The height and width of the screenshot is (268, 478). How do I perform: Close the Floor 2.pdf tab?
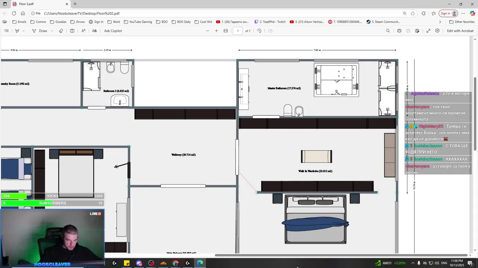pos(67,4)
